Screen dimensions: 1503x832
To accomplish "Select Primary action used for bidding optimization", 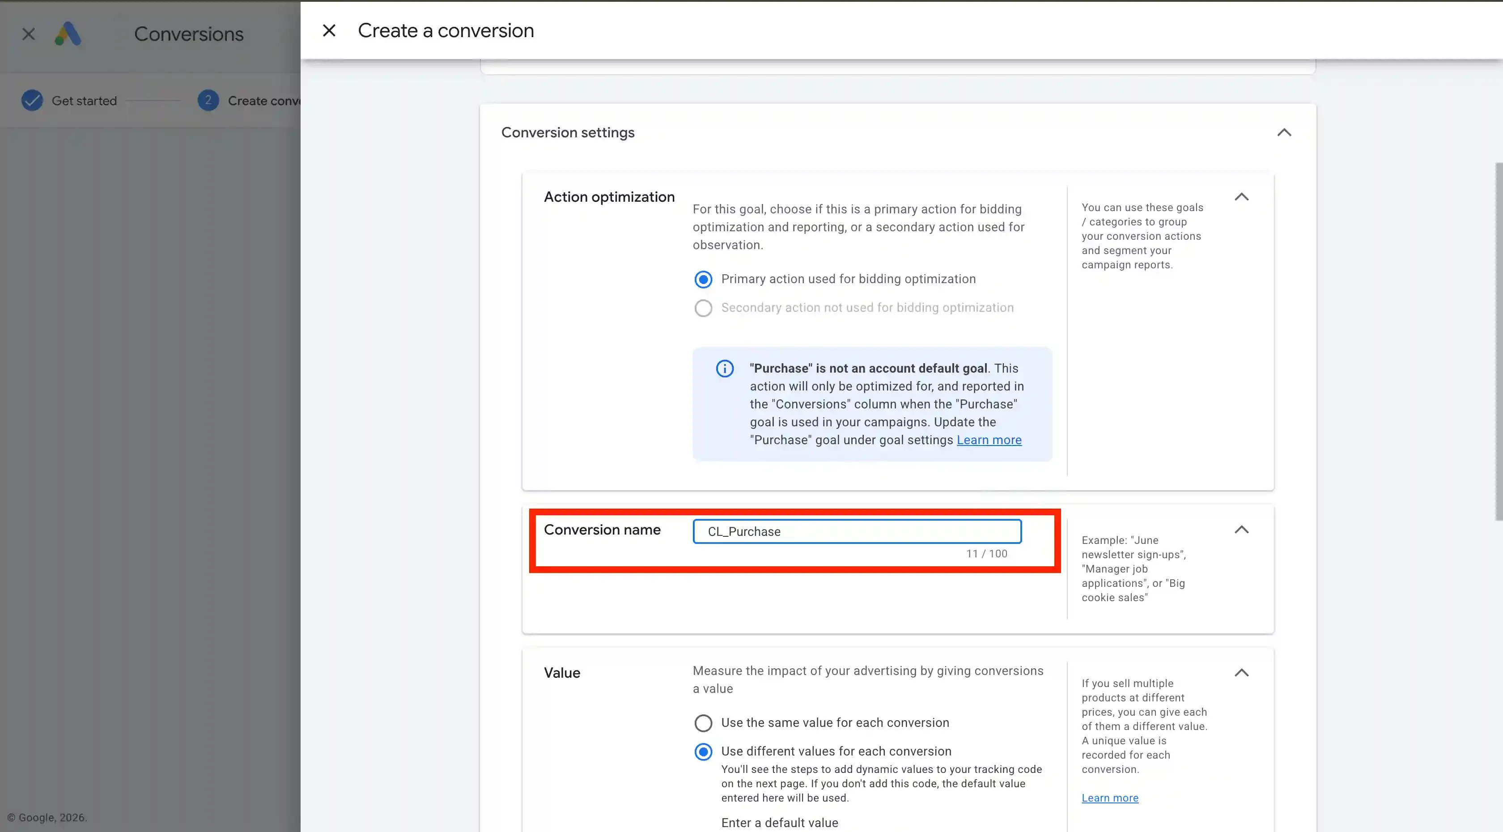I will [703, 280].
